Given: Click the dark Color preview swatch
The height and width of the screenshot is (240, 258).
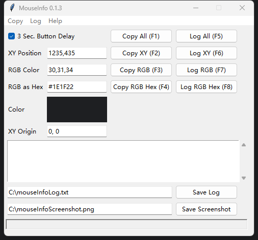Looking at the screenshot, I should pyautogui.click(x=77, y=110).
